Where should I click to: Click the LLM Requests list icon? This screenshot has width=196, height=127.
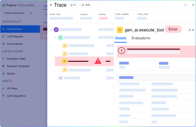point(3,37)
